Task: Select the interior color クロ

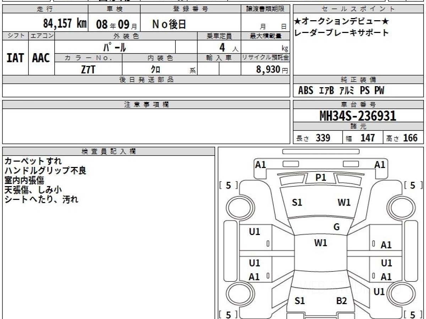Action: [x=155, y=69]
